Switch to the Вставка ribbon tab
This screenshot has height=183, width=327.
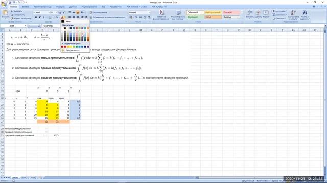tap(26, 7)
